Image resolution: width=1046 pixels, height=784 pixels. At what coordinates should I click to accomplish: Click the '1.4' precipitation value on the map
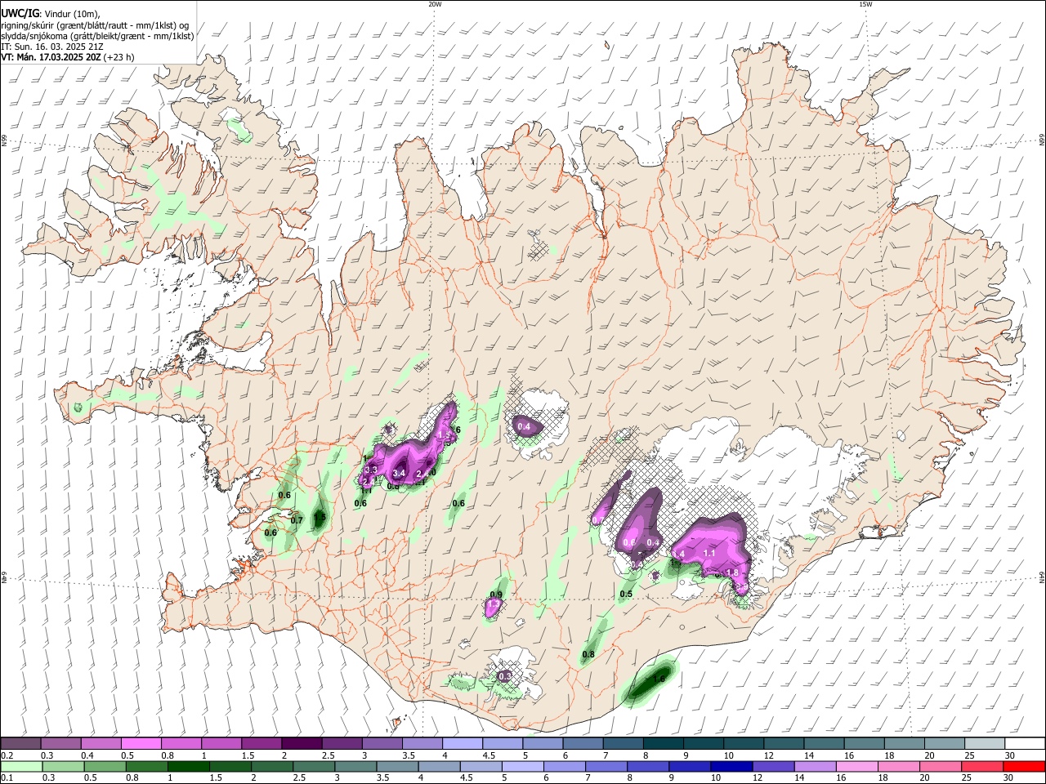[x=677, y=554]
